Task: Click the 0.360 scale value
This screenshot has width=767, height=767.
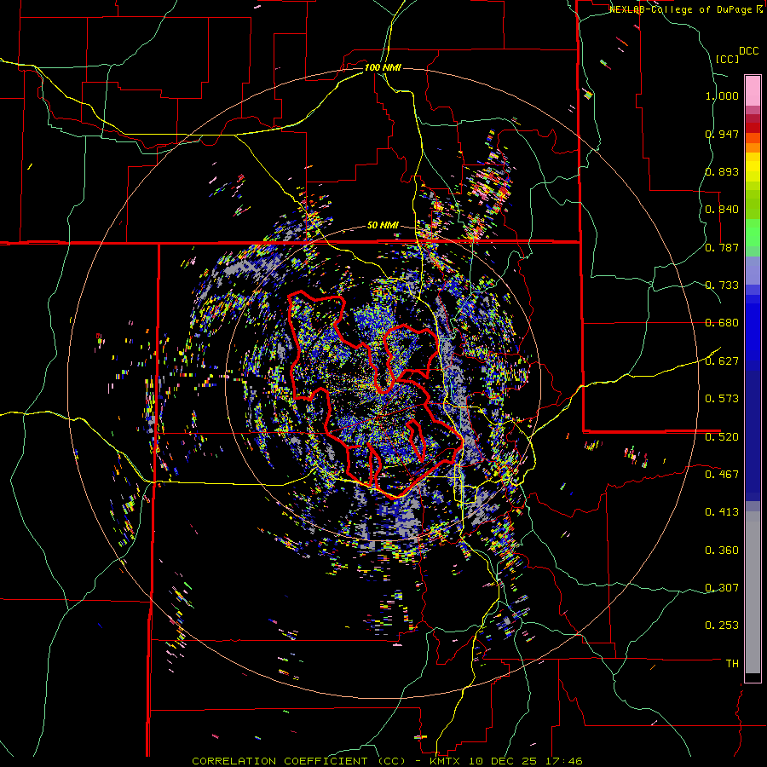Action: pyautogui.click(x=722, y=551)
